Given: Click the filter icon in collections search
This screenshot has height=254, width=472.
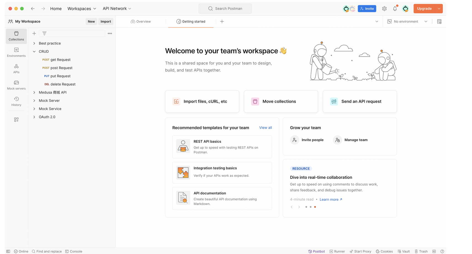Looking at the screenshot, I should (44, 33).
